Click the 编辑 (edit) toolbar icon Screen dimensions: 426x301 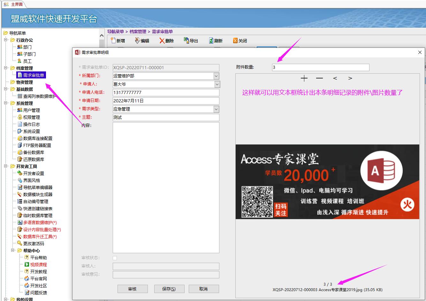click(137, 40)
